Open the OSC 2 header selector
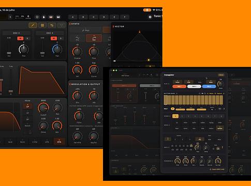 [x=17, y=33]
